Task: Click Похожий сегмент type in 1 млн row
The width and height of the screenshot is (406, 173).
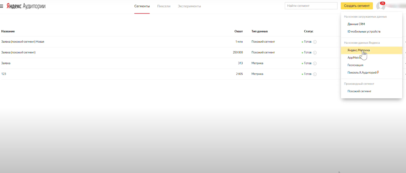Action: point(263,42)
